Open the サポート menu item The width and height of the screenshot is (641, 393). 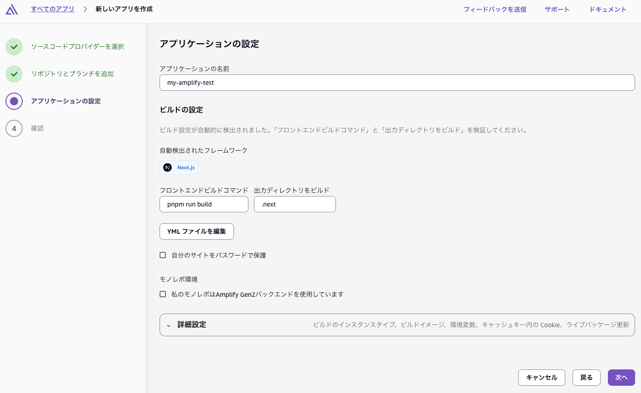coord(557,9)
